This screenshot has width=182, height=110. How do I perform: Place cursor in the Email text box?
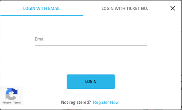pos(91,40)
